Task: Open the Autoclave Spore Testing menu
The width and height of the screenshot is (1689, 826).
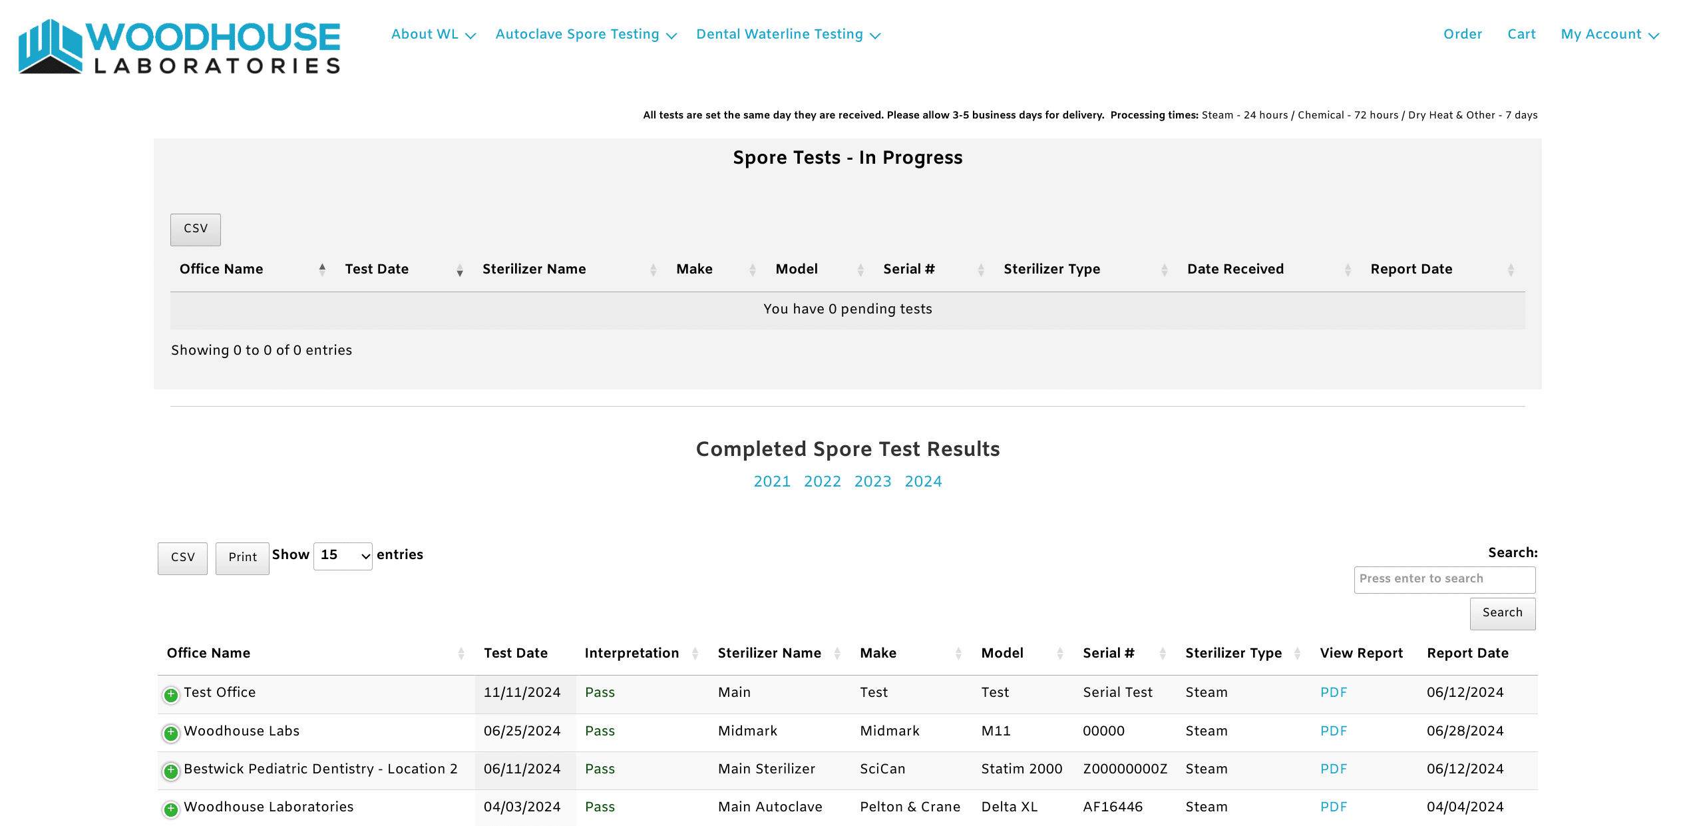Action: click(x=586, y=34)
